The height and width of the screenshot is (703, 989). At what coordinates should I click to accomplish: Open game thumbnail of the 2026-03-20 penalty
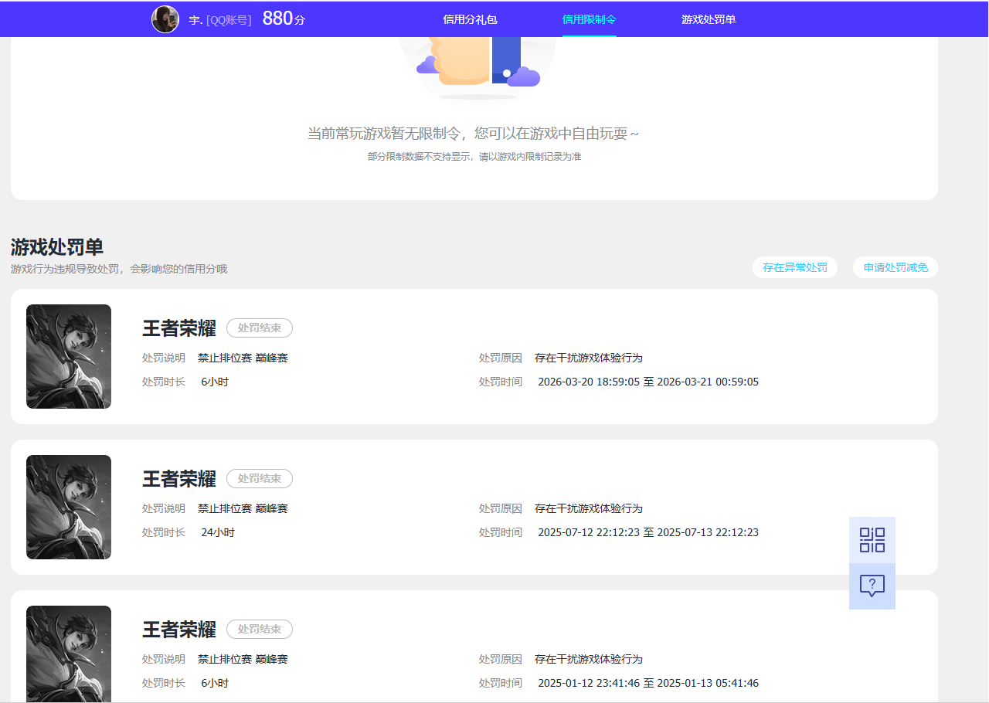coord(69,356)
